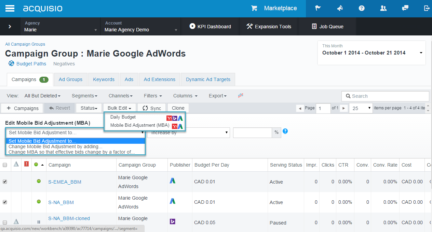This screenshot has height=232, width=432.
Task: Uncheck the S-EMEA_BBM campaign checkbox
Action: (5, 182)
